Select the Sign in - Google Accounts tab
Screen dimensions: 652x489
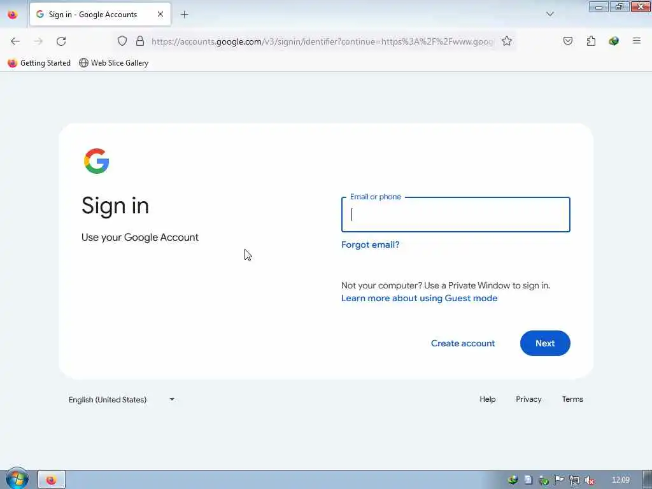100,14
